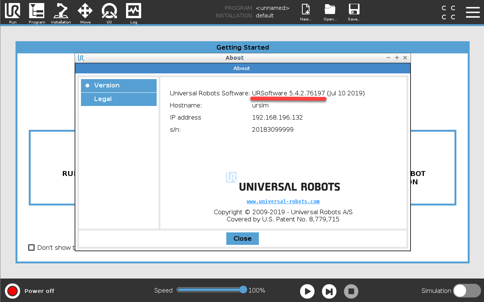Open the I/O tab icon

coord(109,11)
